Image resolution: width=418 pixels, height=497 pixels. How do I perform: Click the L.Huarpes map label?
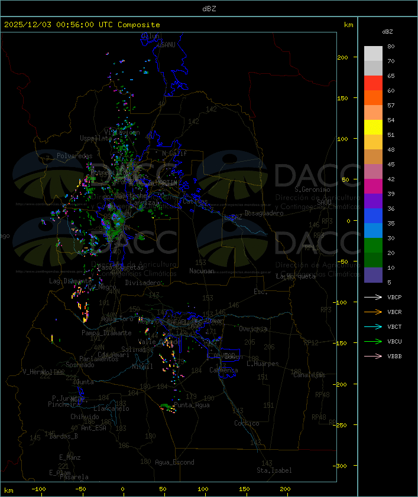(263, 364)
